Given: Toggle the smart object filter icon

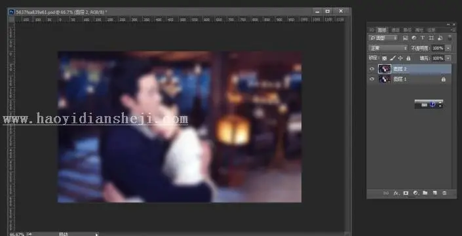Looking at the screenshot, I should [440, 38].
